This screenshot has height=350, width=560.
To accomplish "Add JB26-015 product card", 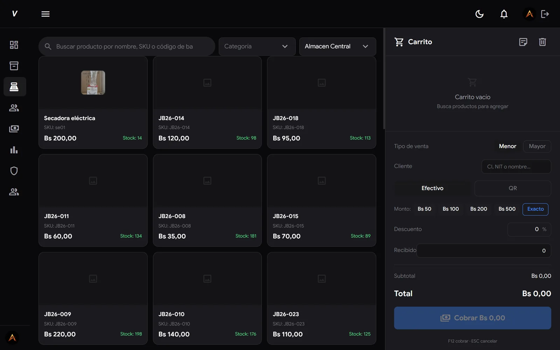I will point(322,201).
